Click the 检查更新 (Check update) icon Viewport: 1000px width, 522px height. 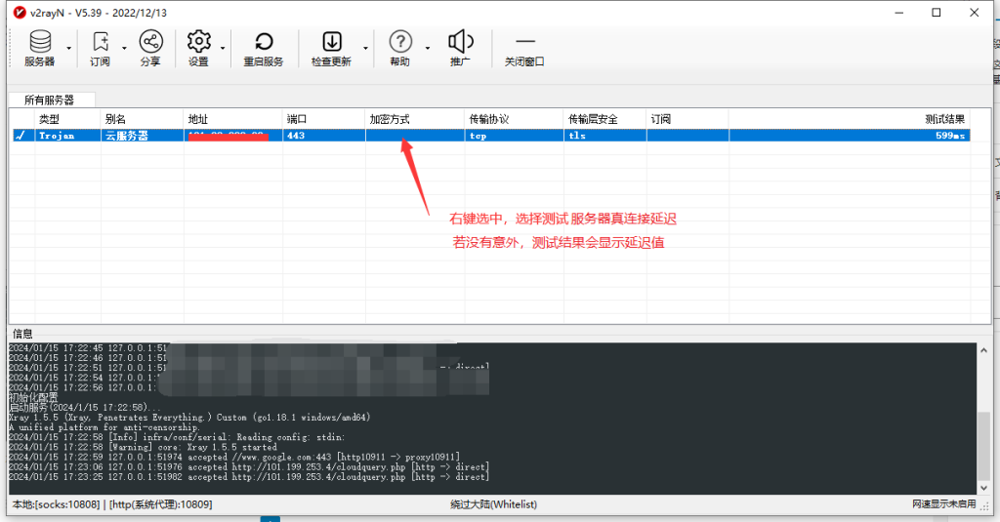(331, 48)
